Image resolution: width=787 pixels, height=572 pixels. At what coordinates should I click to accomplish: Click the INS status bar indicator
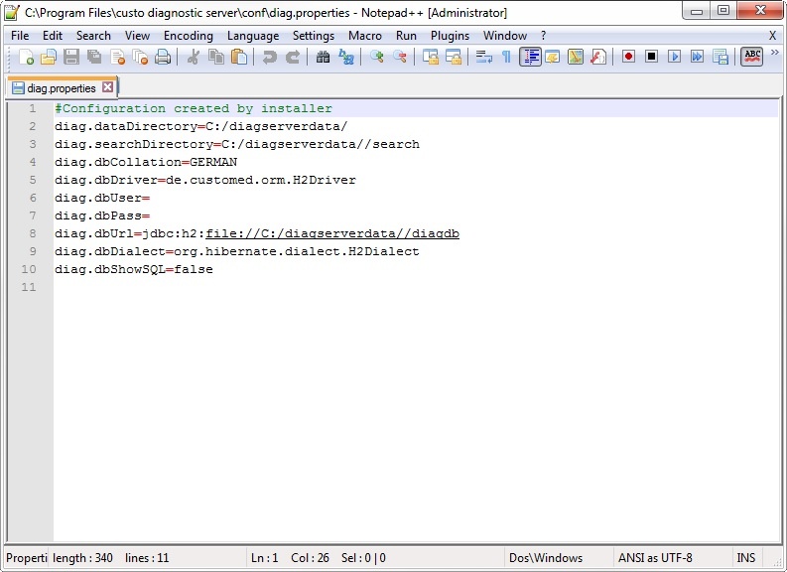click(746, 558)
